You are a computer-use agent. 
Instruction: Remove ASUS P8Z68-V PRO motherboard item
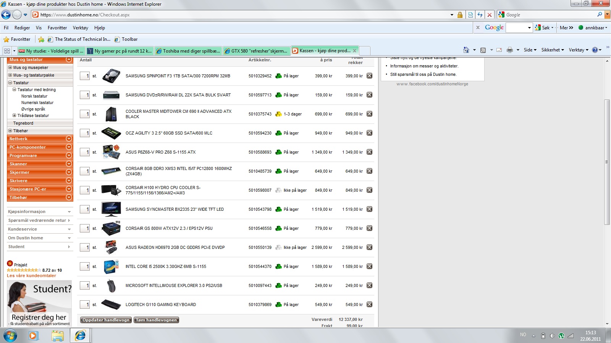pos(369,152)
